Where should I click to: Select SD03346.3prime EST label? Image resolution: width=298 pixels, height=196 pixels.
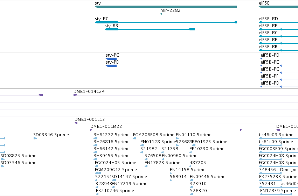[x=51, y=135]
